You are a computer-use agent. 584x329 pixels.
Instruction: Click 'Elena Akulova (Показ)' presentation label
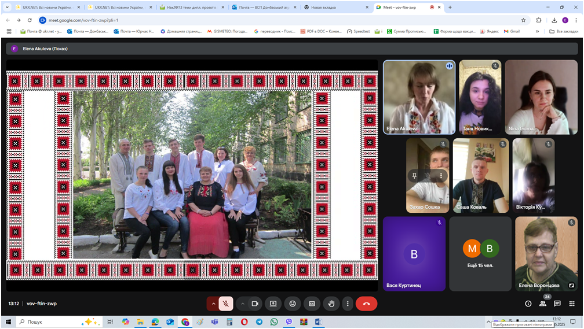[x=45, y=49]
